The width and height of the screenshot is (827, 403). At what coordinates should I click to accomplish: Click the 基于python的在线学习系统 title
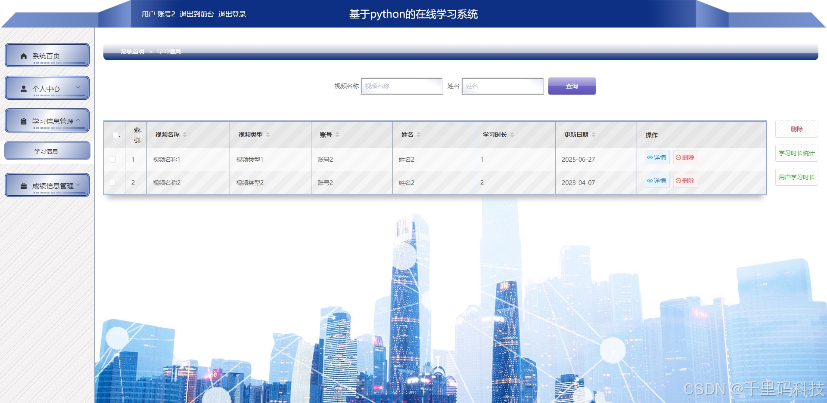click(x=413, y=14)
